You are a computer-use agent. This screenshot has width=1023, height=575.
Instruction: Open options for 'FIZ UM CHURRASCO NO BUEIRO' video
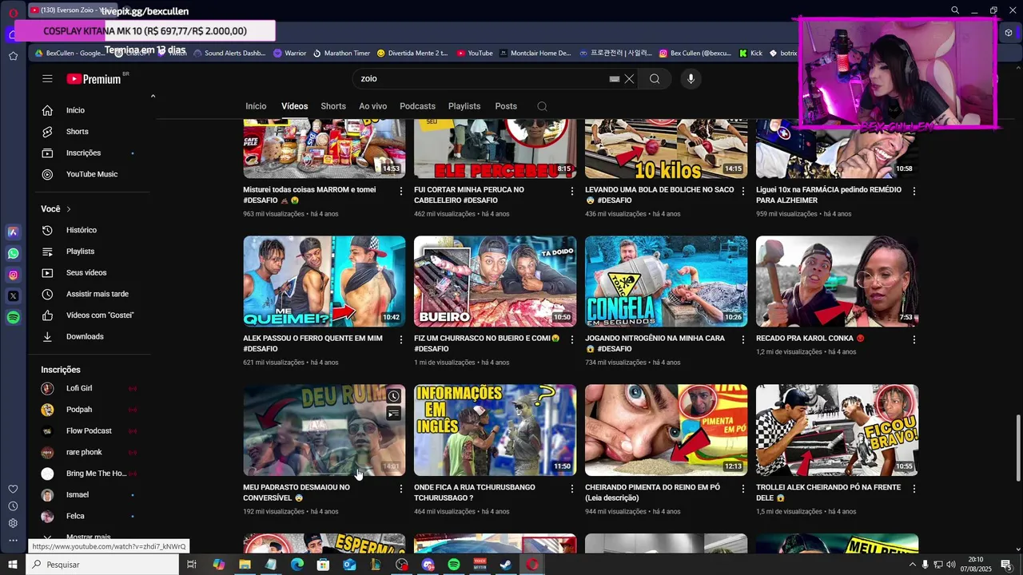571,339
